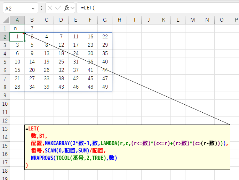The image size is (239, 180).
Task: Click the SCAN line in the comment
Action: pyautogui.click(x=68, y=151)
